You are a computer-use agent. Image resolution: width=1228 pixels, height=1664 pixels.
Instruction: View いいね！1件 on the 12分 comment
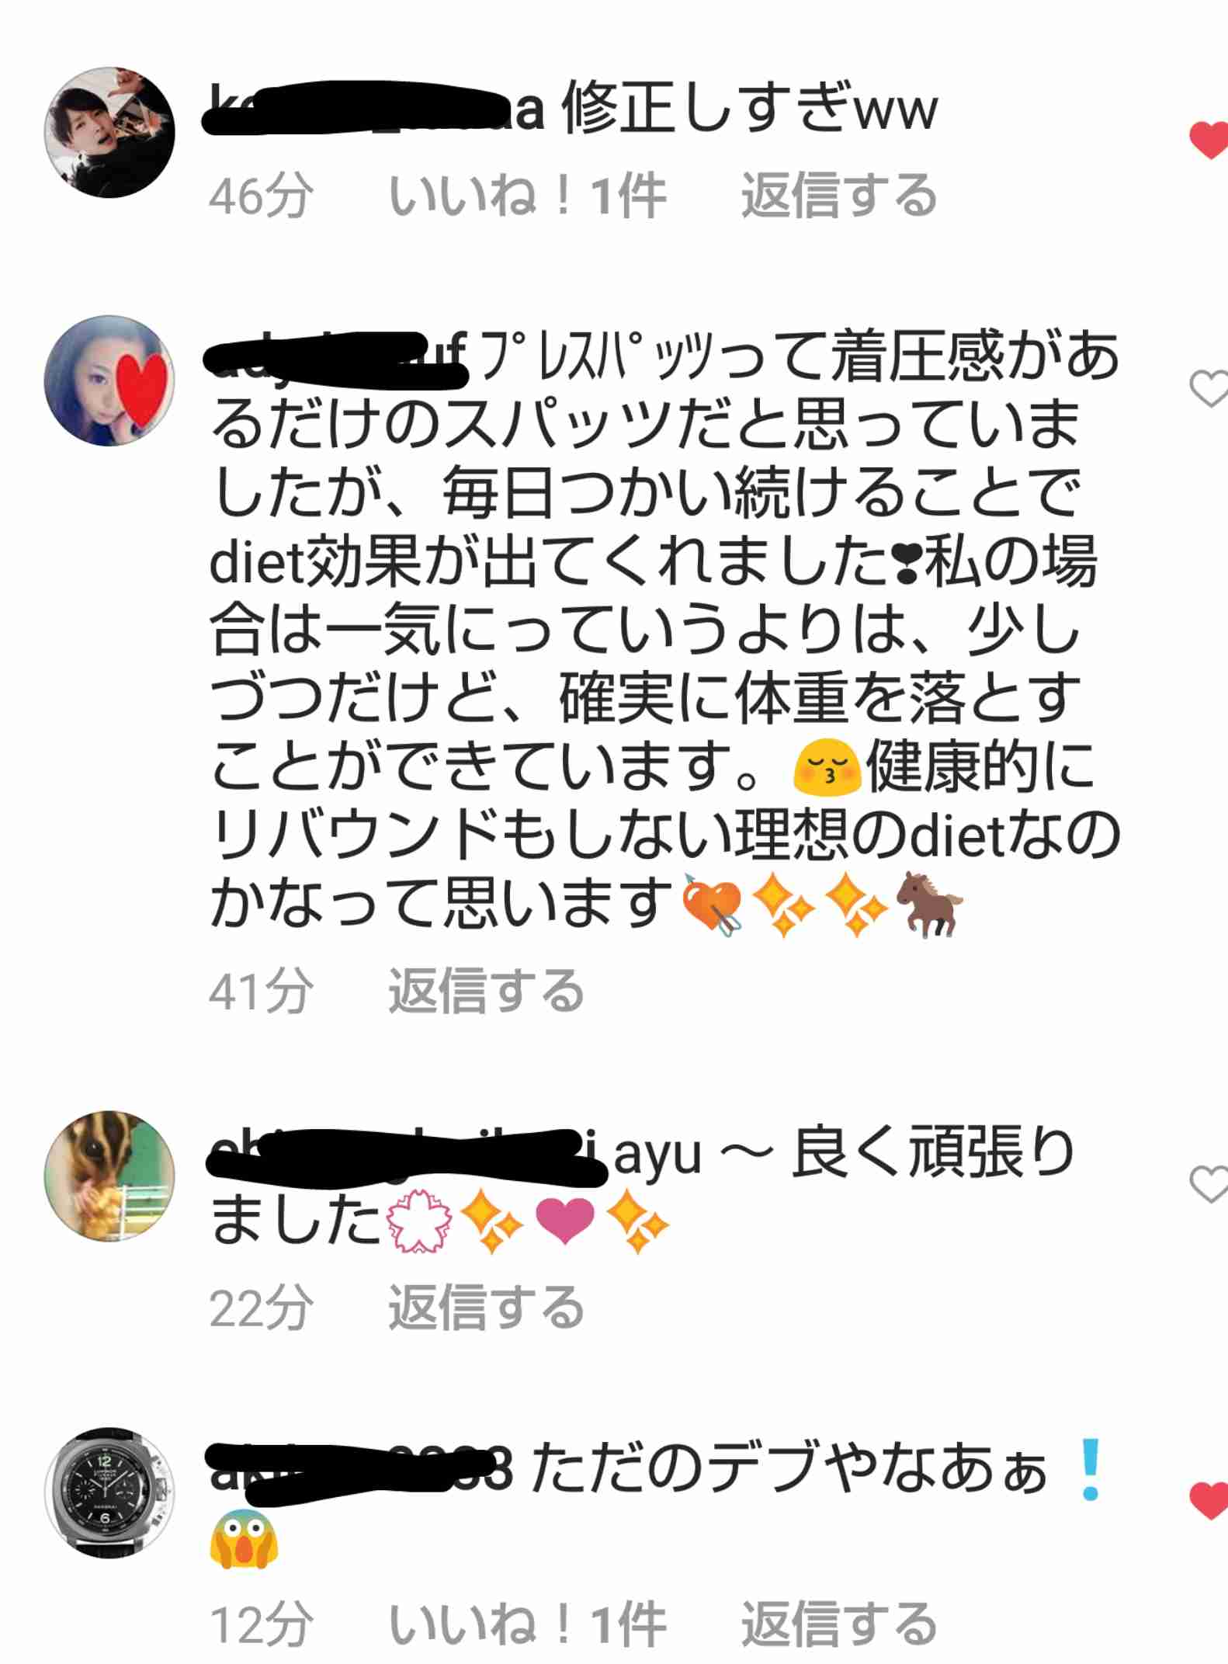coord(527,1624)
